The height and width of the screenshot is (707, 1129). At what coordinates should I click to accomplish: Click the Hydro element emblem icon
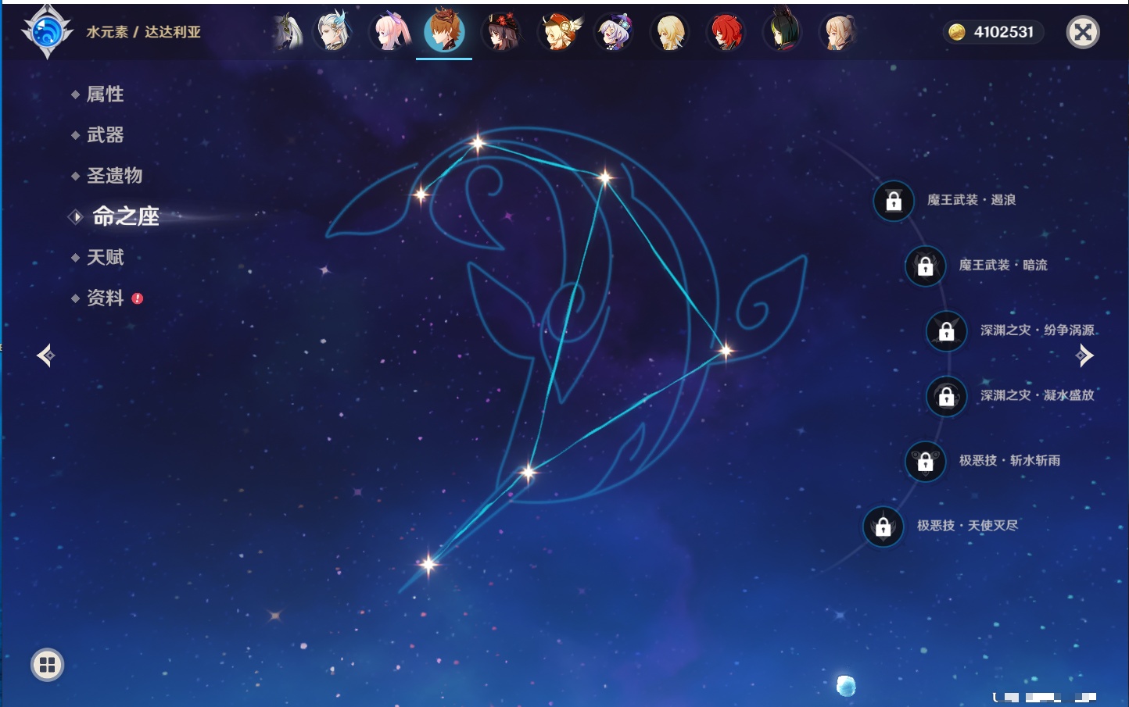tap(47, 32)
